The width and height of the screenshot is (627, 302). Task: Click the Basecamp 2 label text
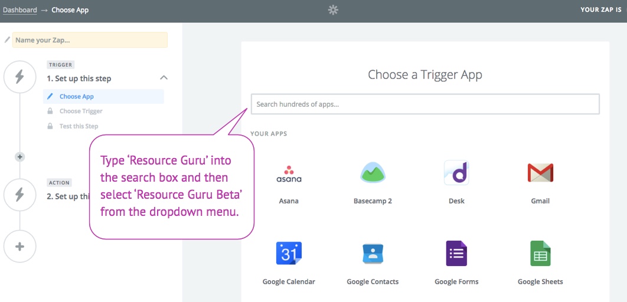tap(373, 201)
